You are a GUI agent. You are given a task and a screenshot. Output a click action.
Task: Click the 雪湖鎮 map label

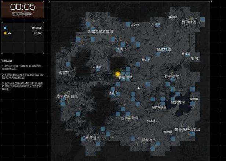click(194, 99)
